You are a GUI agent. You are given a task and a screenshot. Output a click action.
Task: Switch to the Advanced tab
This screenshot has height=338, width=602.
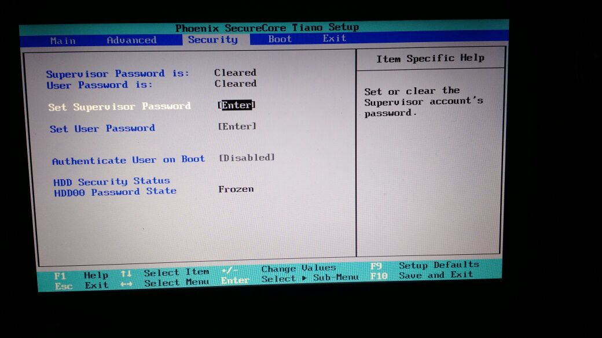pyautogui.click(x=132, y=40)
